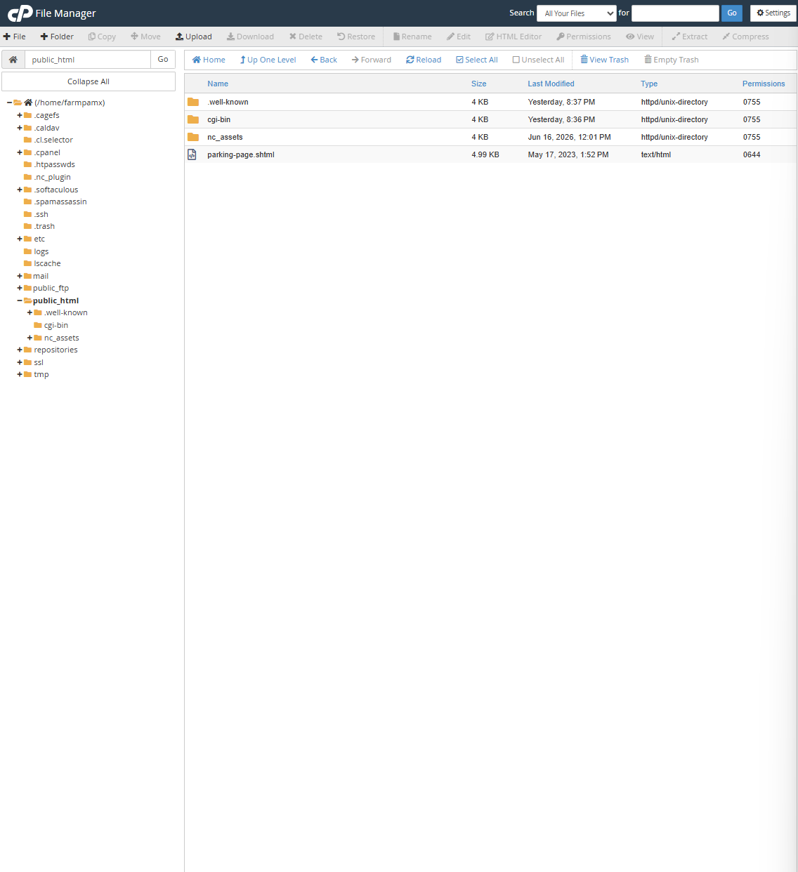Screen dimensions: 798x872
Task: Click the Edit toolbar button
Action: pyautogui.click(x=459, y=37)
